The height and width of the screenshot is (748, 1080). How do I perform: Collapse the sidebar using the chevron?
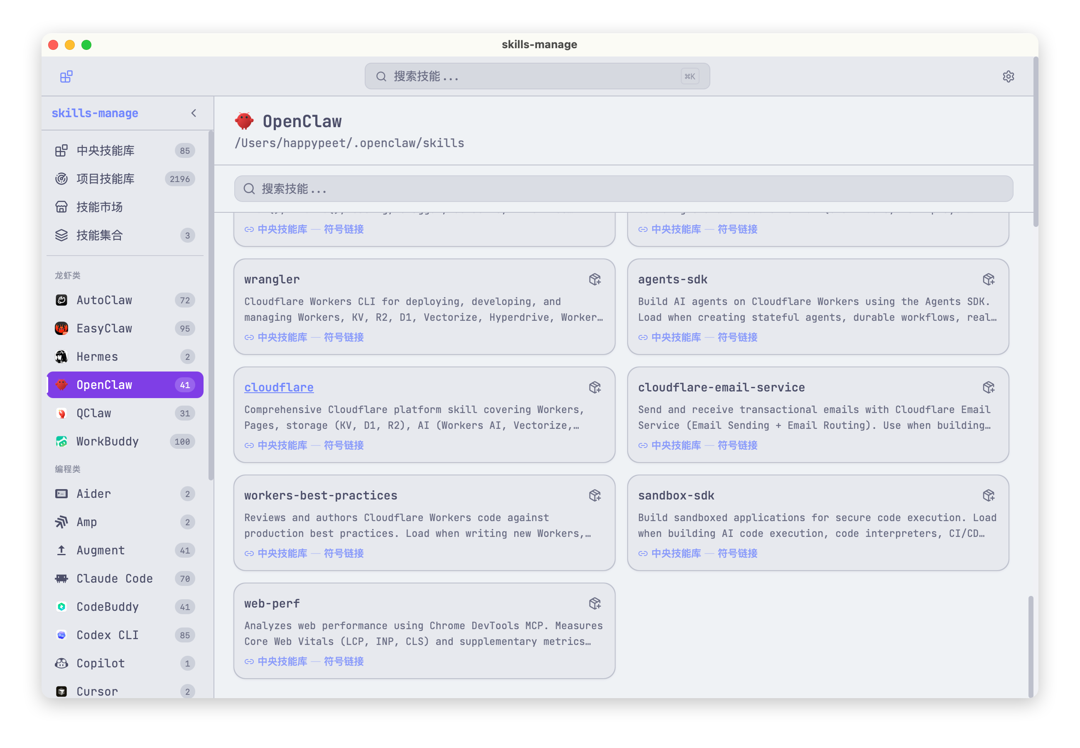(x=194, y=113)
